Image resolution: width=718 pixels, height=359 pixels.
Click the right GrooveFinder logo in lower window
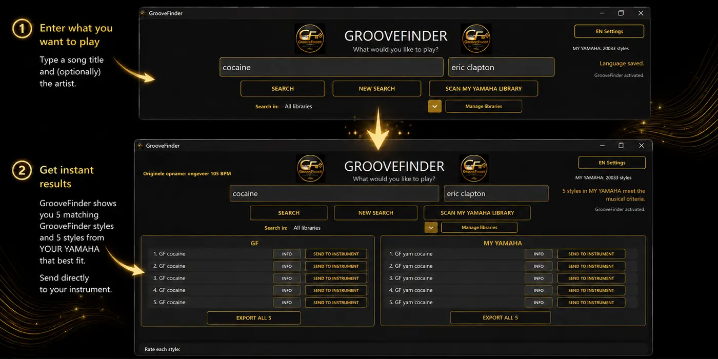point(474,169)
